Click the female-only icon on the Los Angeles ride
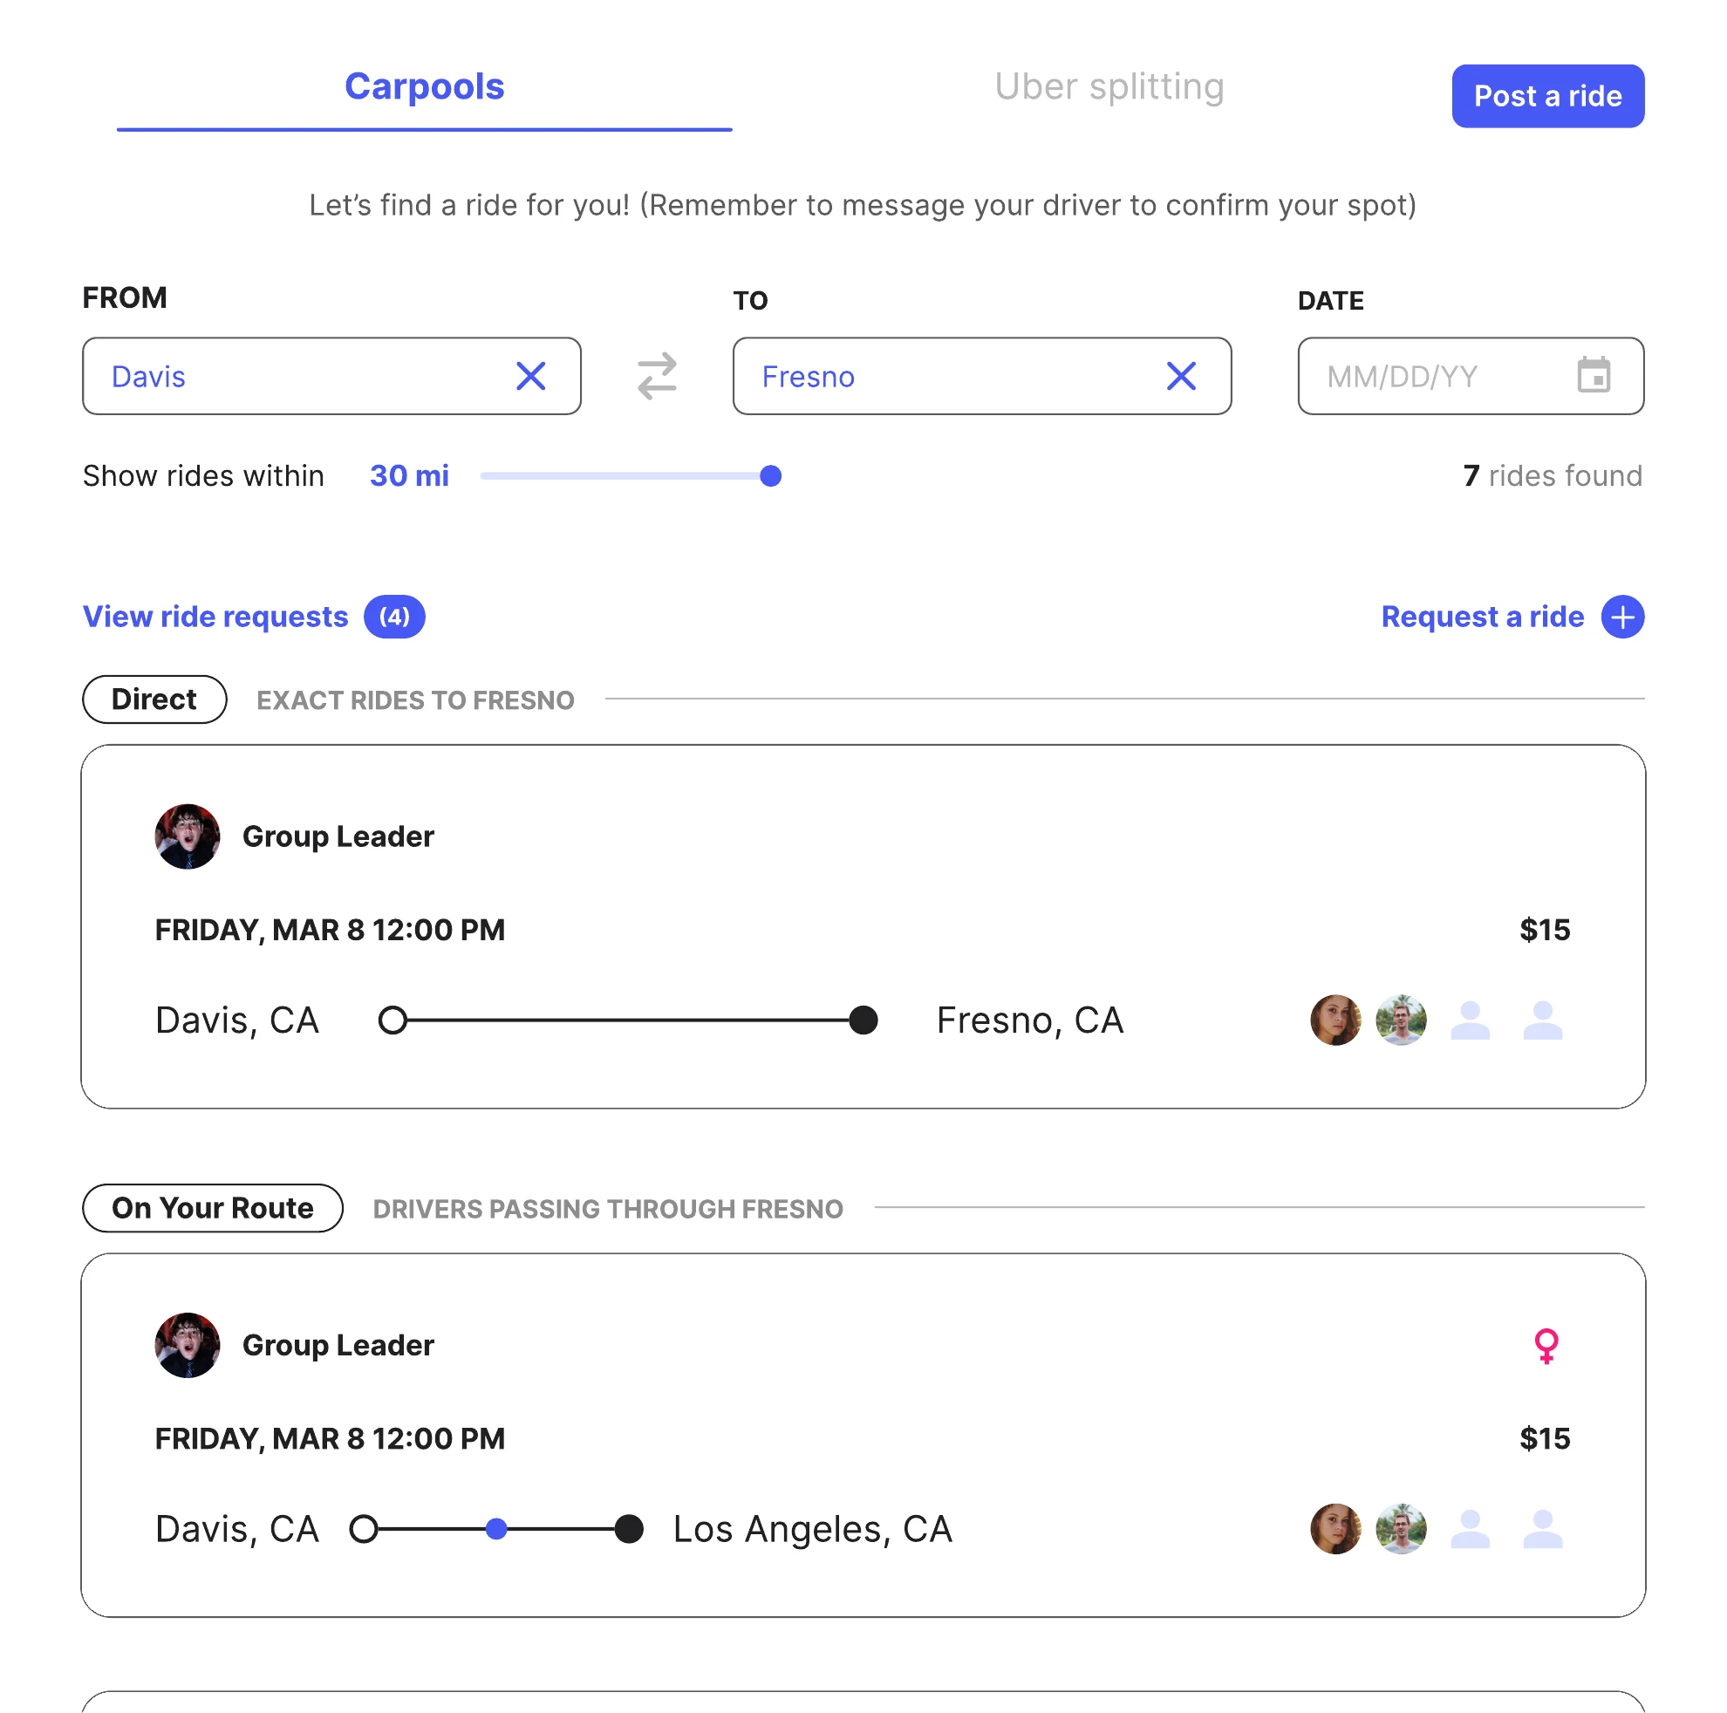 [x=1546, y=1346]
